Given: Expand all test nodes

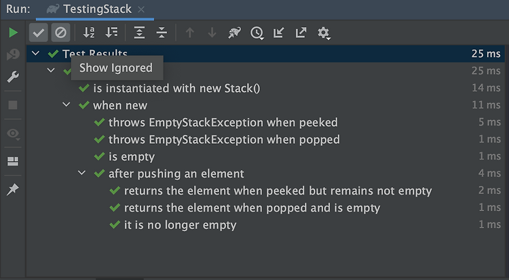Looking at the screenshot, I should 139,33.
